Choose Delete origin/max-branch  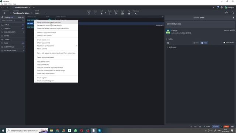56,57
